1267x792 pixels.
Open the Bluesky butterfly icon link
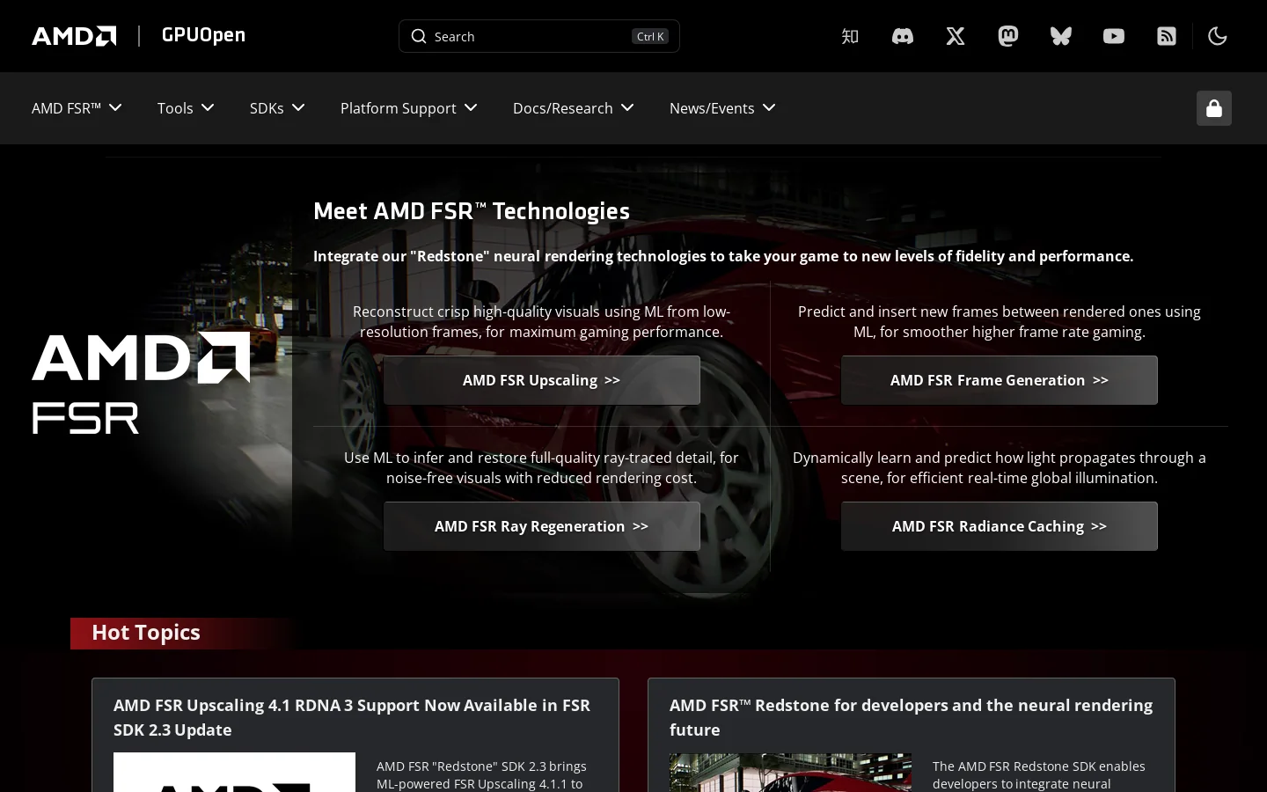(1061, 36)
